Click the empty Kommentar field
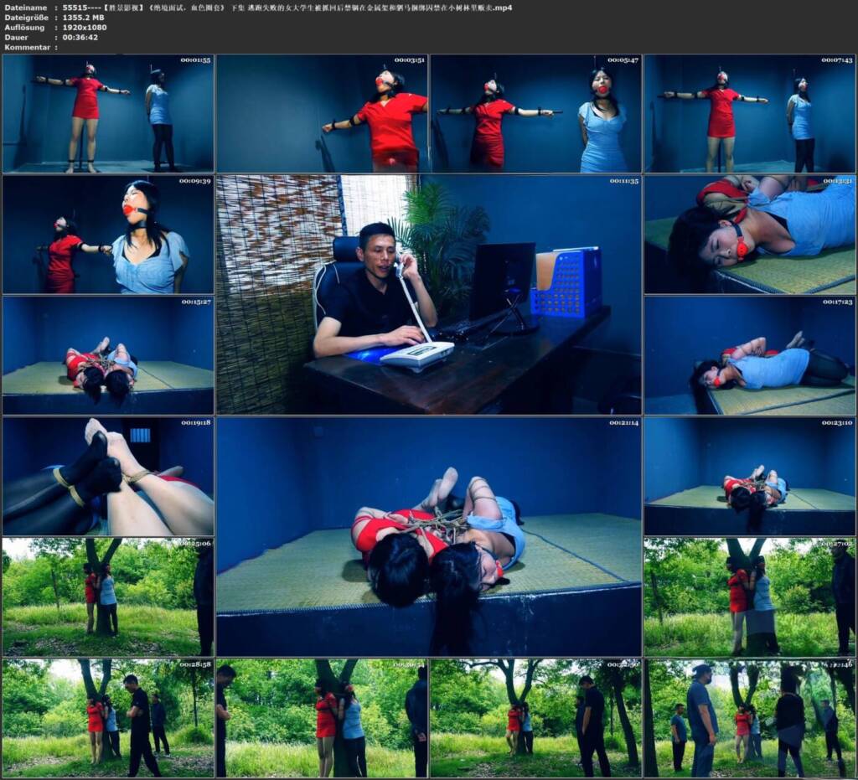Screen dimensions: 858x780 (x=110, y=47)
